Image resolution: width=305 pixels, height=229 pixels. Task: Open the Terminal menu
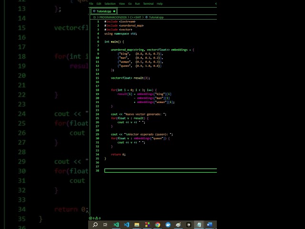pyautogui.click(x=148, y=4)
